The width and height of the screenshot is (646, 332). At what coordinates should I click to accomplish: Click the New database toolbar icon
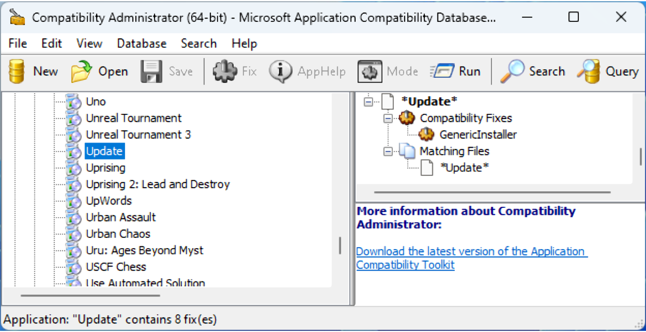17,71
